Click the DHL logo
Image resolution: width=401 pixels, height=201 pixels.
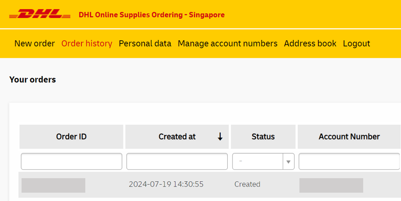(x=40, y=14)
